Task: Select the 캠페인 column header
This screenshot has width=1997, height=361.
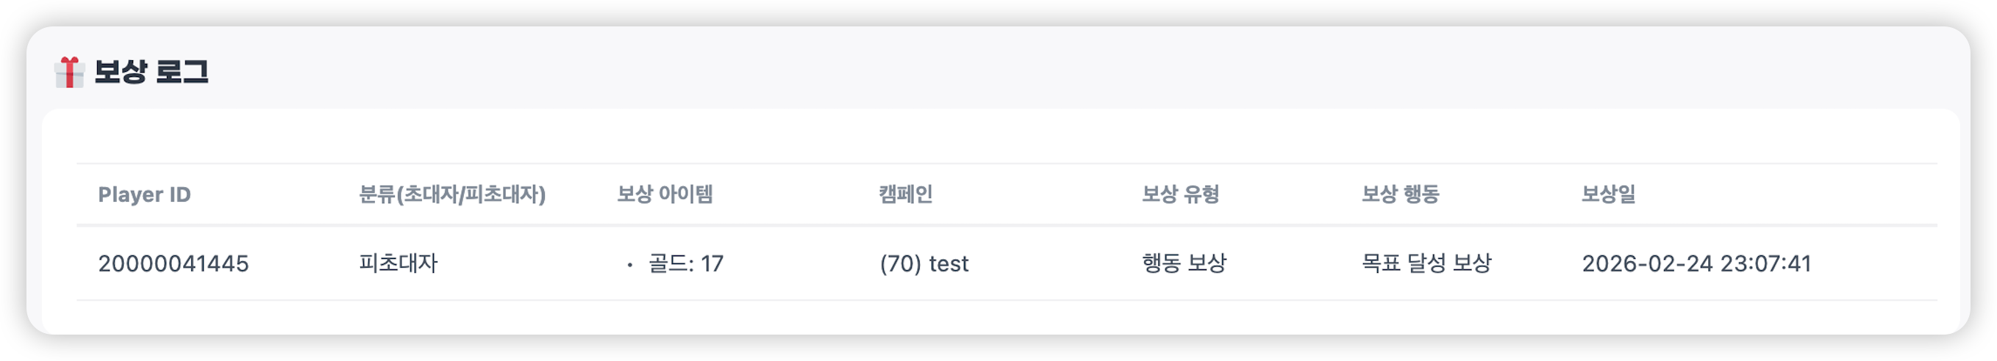Action: [905, 194]
